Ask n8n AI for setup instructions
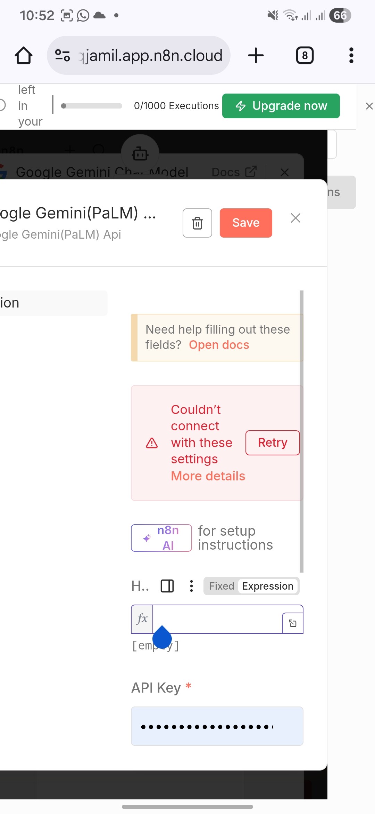Viewport: 375px width, 814px height. pyautogui.click(x=161, y=538)
